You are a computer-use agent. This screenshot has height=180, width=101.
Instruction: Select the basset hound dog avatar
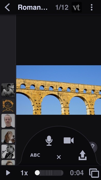click(8, 136)
